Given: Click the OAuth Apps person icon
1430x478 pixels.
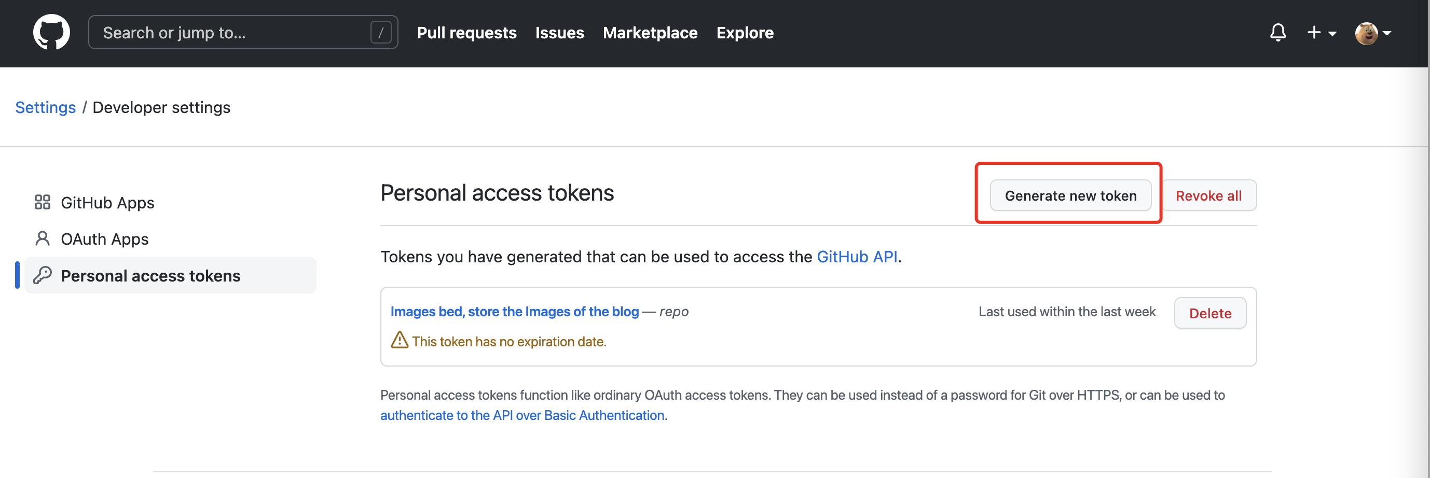Looking at the screenshot, I should (x=42, y=239).
